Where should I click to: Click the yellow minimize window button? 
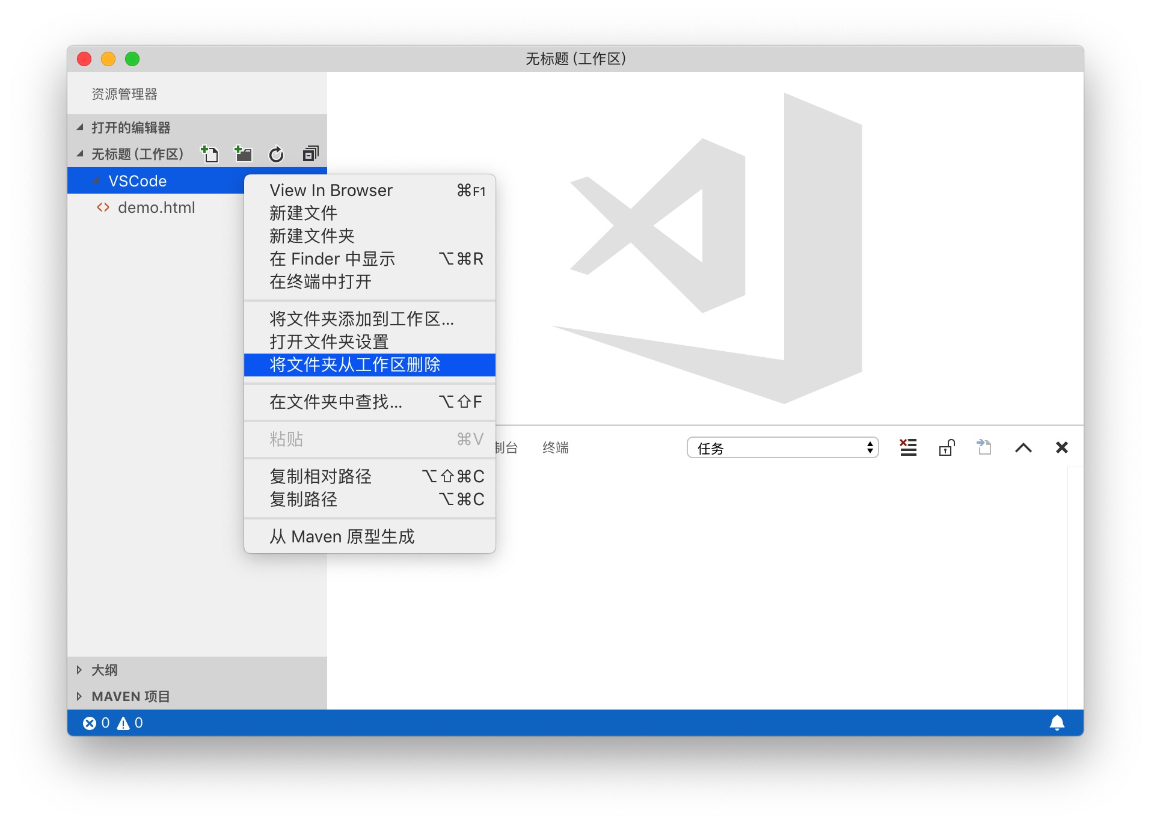tap(108, 59)
